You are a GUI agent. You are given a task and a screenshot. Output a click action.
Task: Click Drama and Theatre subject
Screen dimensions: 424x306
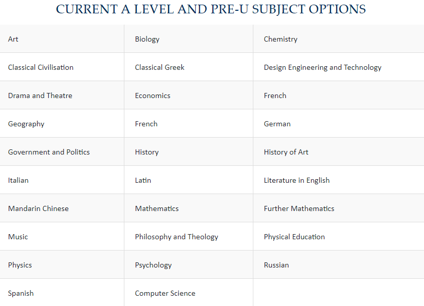40,95
